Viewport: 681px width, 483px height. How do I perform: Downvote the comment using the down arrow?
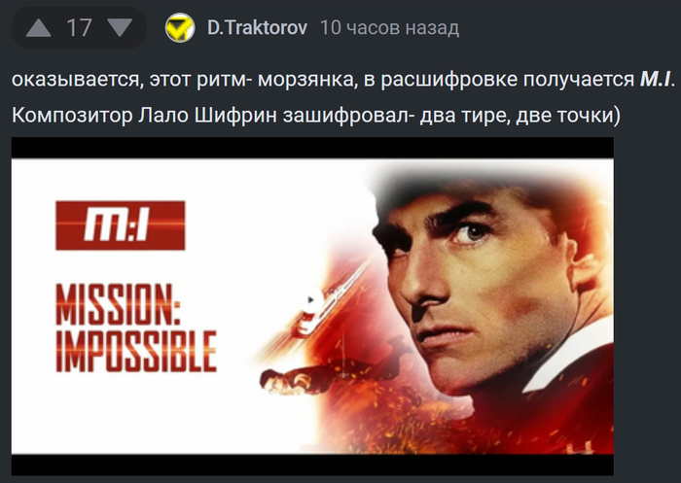120,28
